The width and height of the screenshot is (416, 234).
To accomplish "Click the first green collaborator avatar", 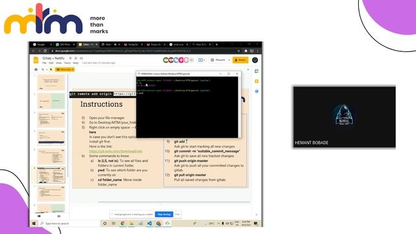I will tap(166, 60).
